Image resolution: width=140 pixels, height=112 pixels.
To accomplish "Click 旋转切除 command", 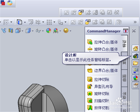I will click(x=98, y=93).
